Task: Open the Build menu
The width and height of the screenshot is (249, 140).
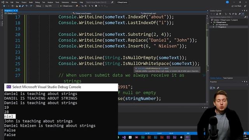Action: coord(31,2)
